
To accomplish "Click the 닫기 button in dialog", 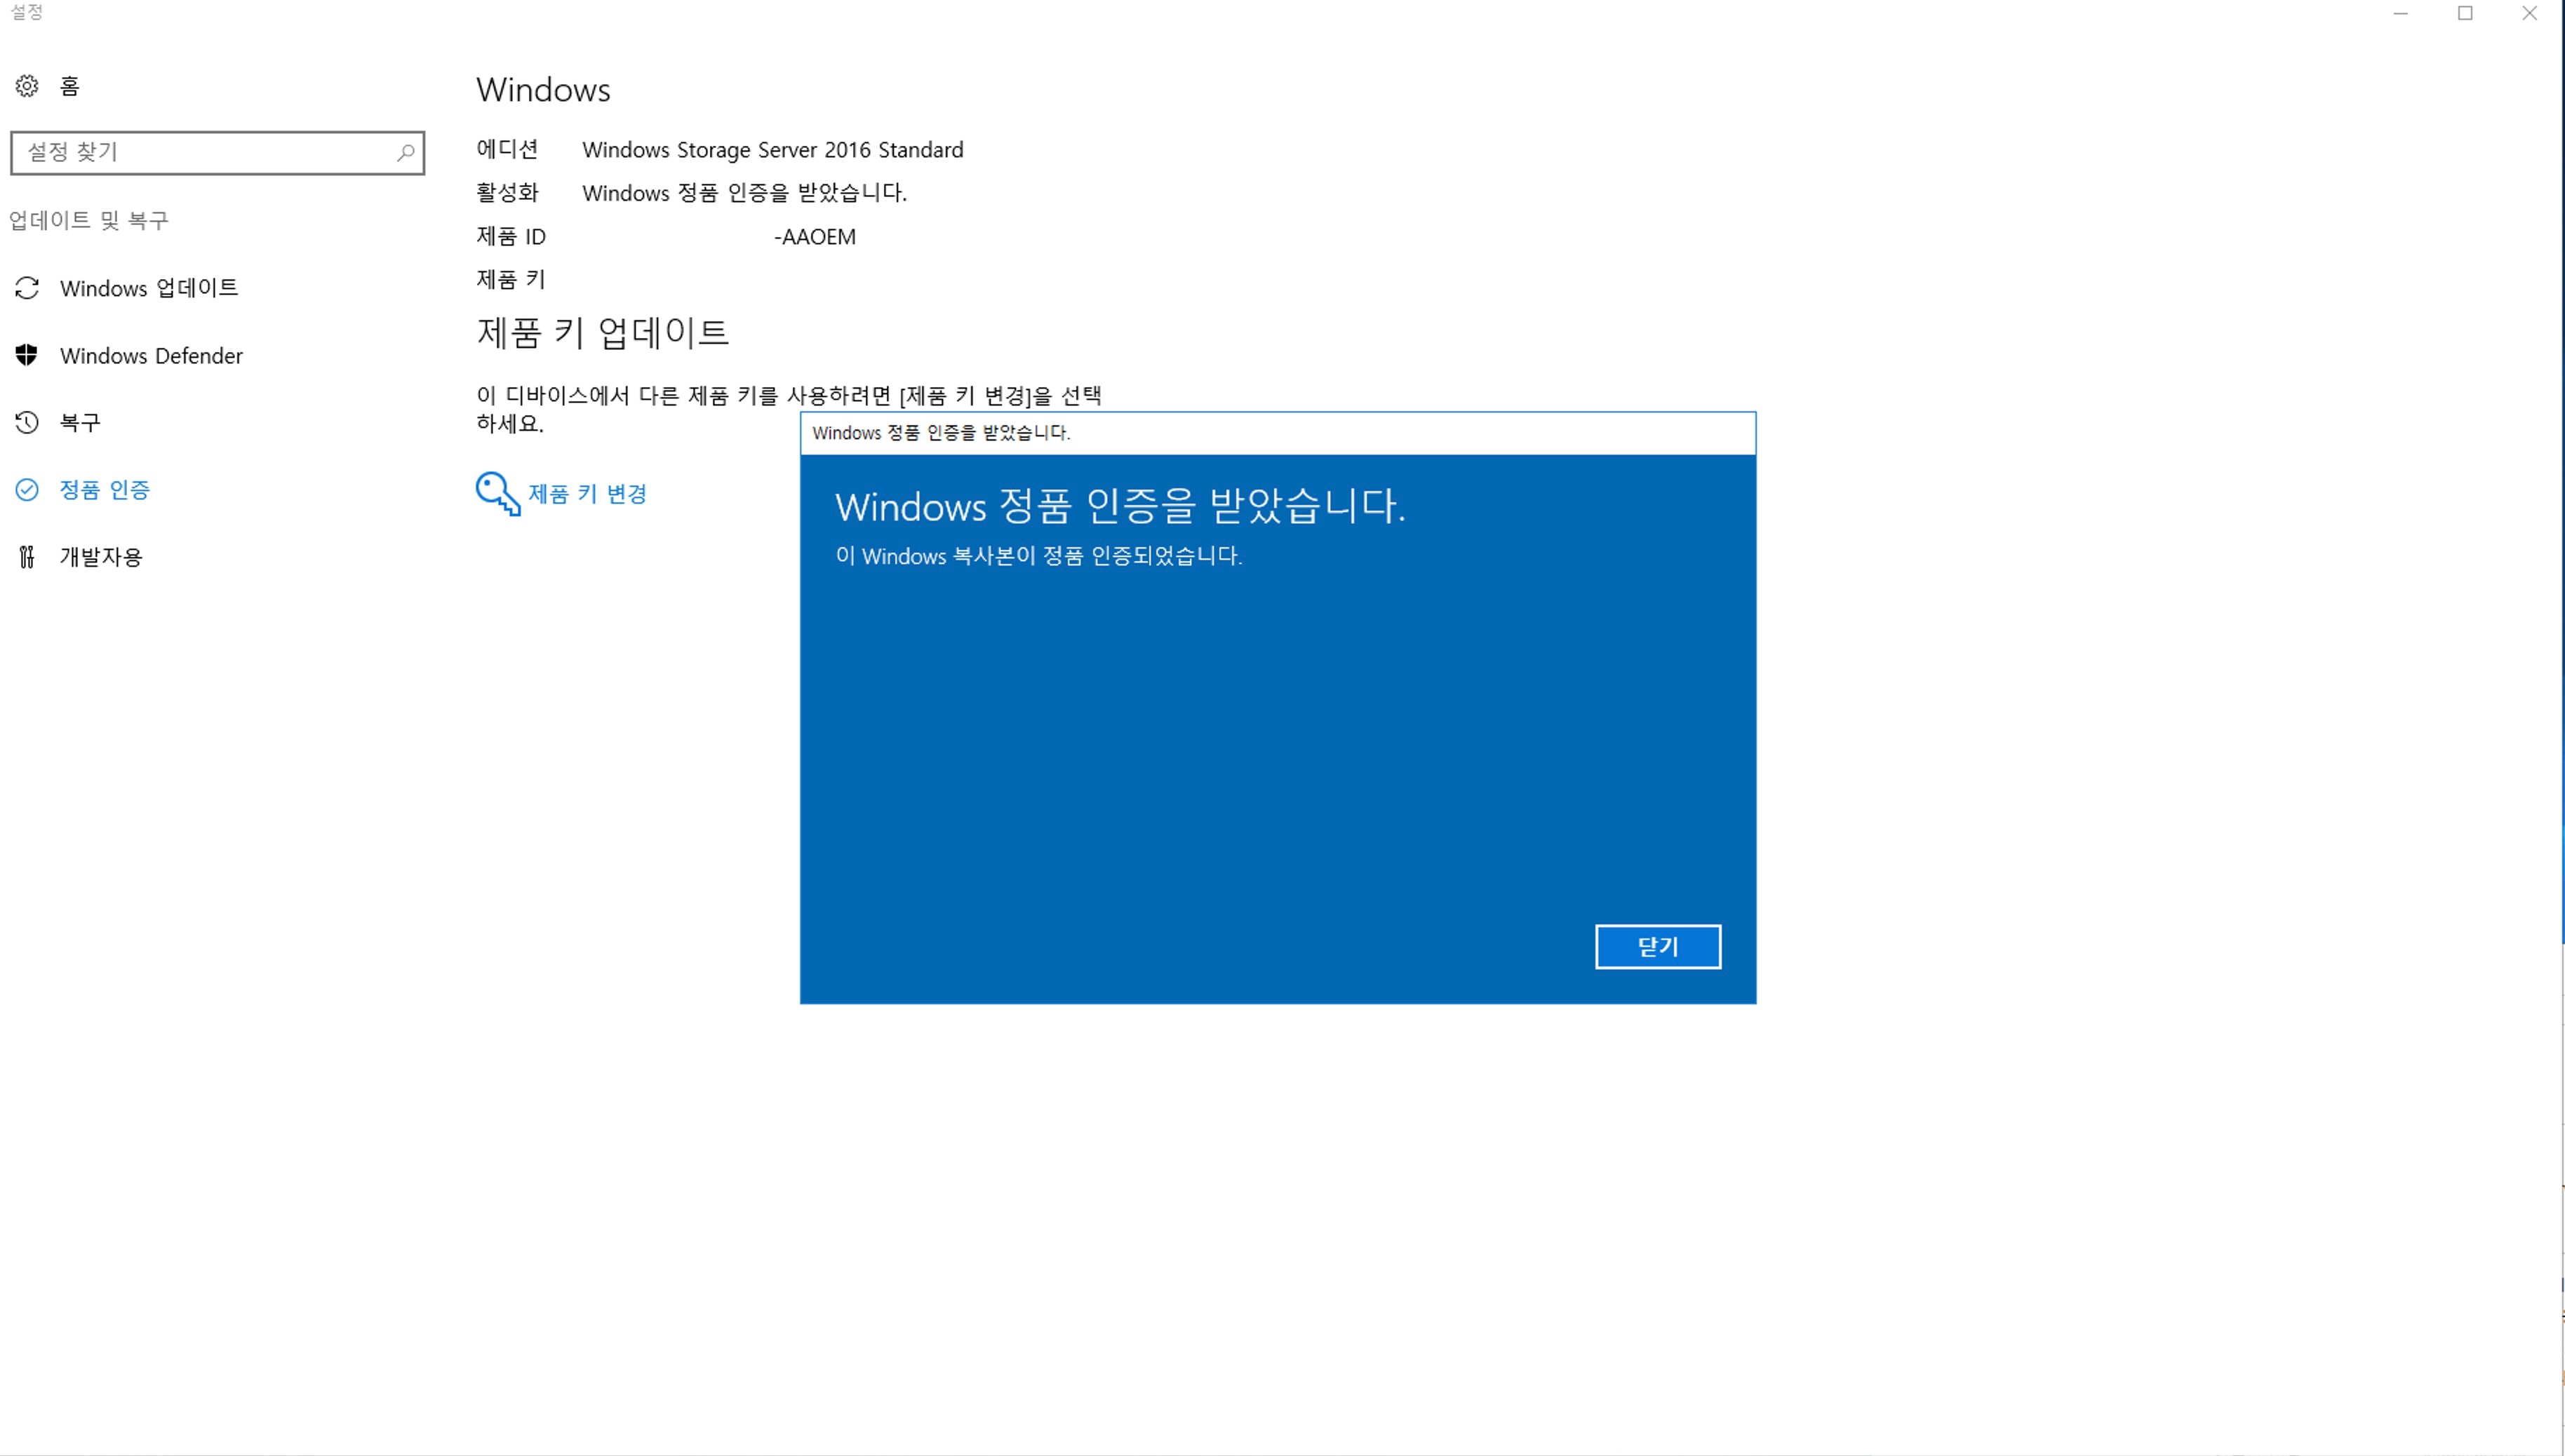I will click(x=1657, y=946).
